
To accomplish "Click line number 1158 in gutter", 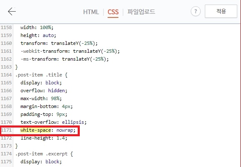I will [6, 27].
